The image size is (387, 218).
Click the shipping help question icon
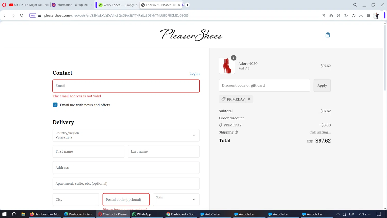click(236, 132)
